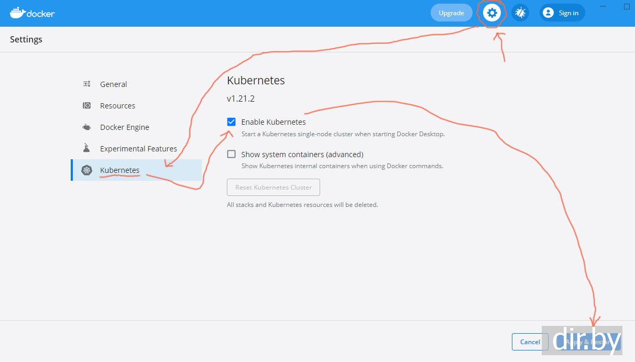Click the Upgrade button
This screenshot has width=635, height=362.
452,13
